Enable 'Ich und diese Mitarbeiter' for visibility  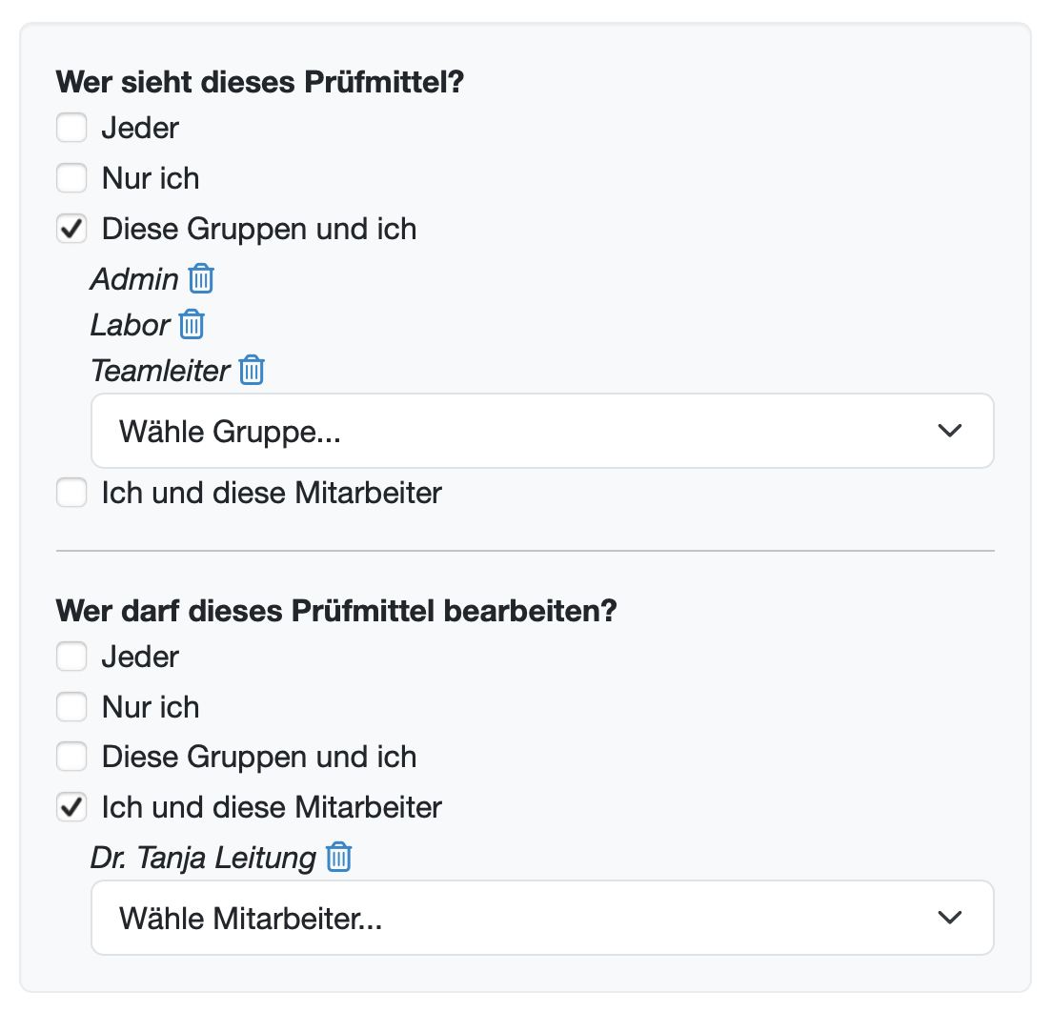(71, 493)
